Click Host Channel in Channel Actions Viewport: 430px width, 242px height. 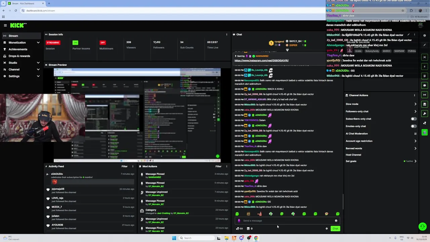pos(353,155)
